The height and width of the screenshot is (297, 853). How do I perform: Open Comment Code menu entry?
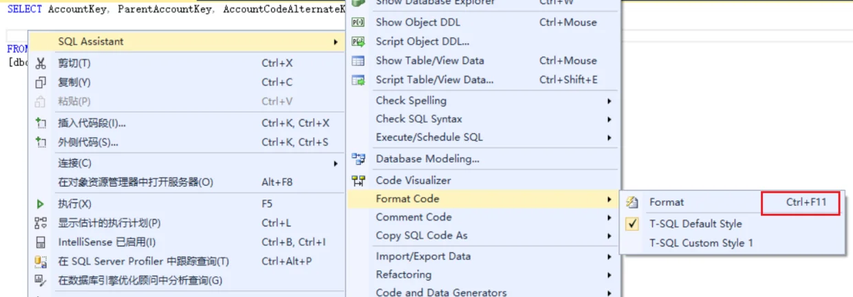[484, 217]
